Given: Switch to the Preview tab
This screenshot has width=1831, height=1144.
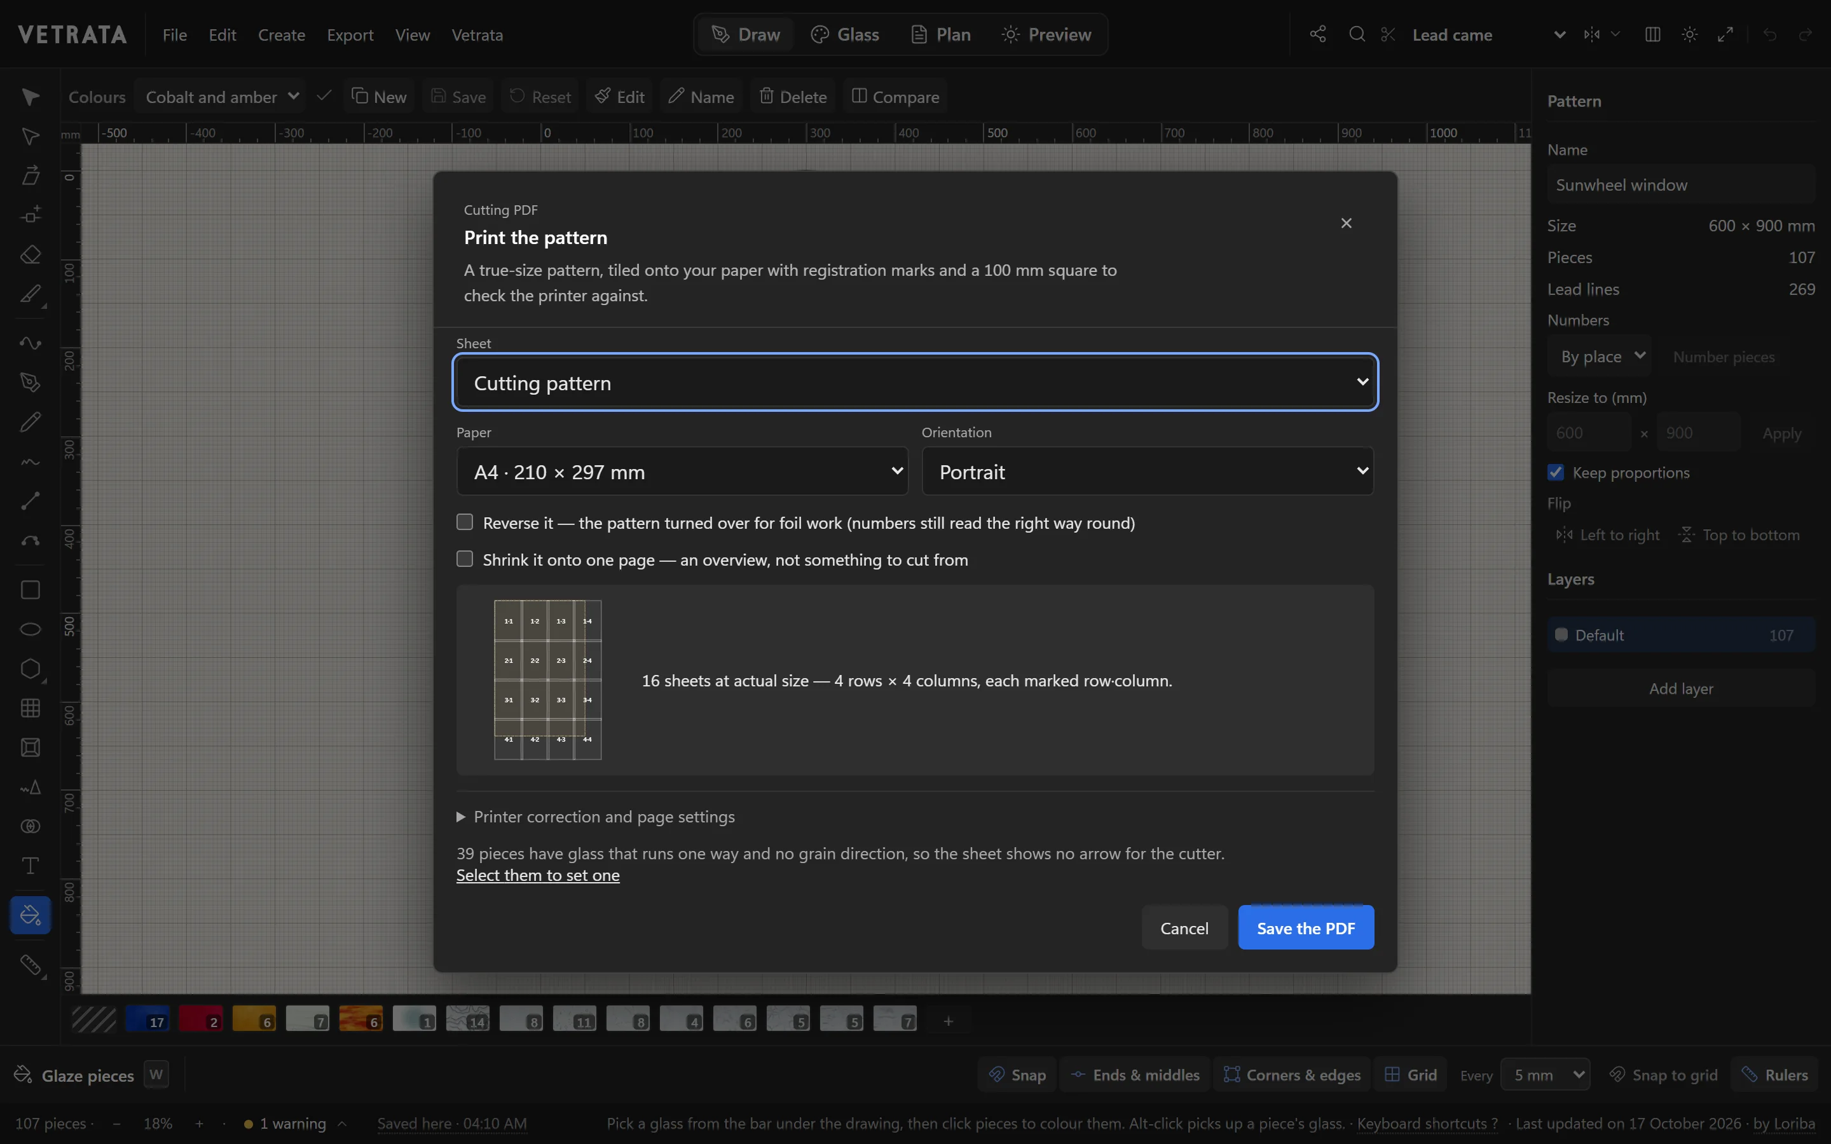Looking at the screenshot, I should 1046,35.
